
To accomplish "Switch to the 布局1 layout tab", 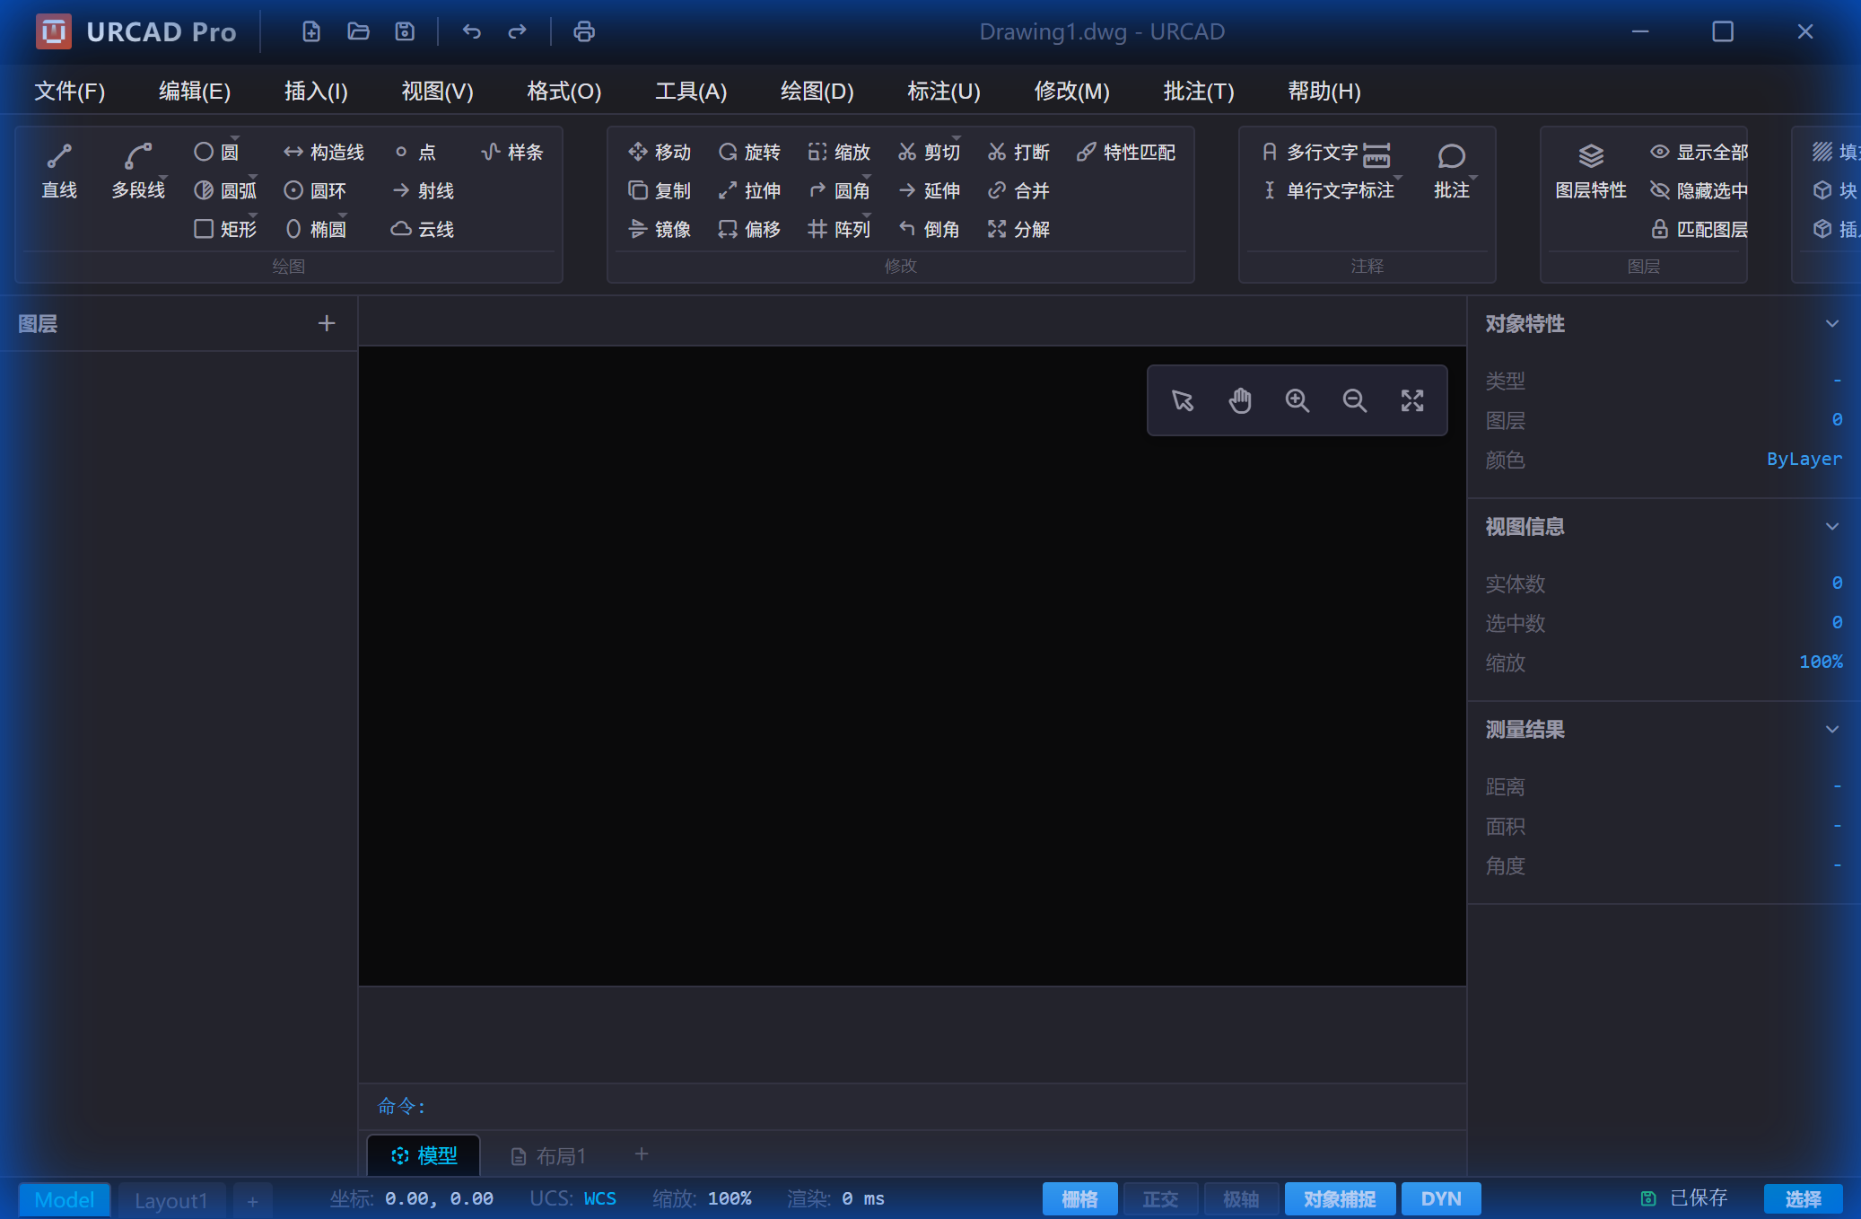I will [549, 1156].
